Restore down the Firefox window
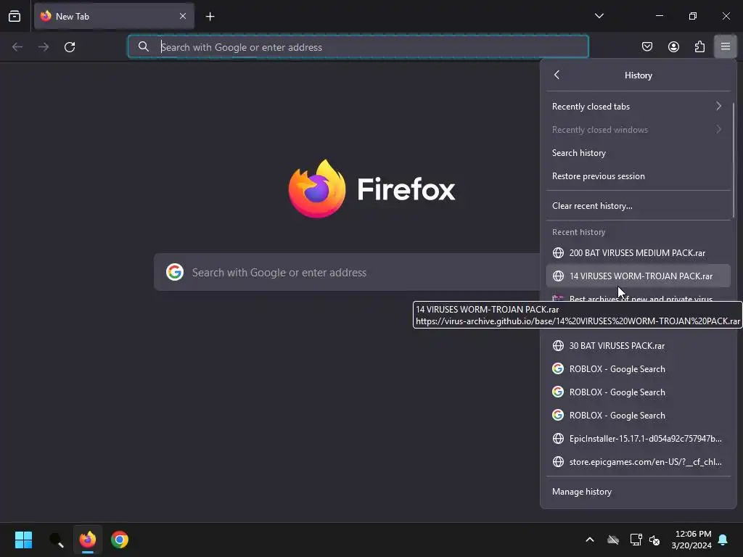The image size is (743, 557). click(x=693, y=16)
